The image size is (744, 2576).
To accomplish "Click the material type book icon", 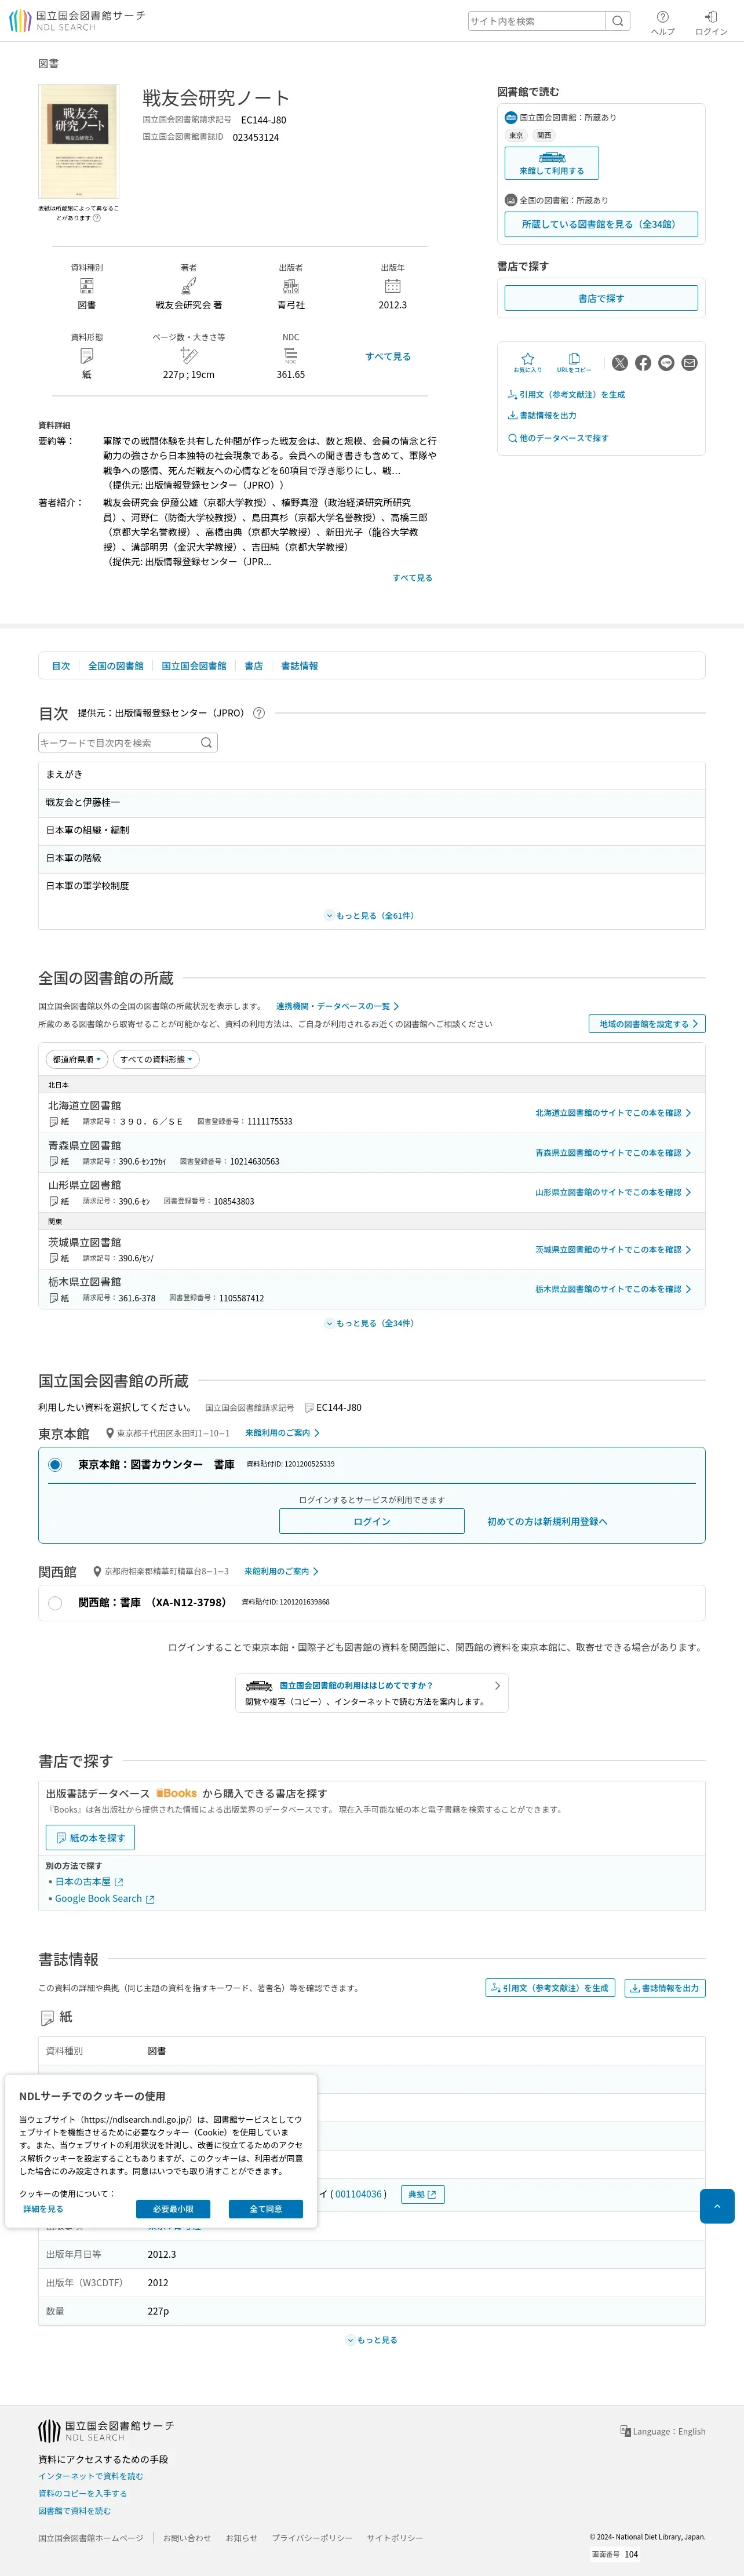I will pos(87,286).
